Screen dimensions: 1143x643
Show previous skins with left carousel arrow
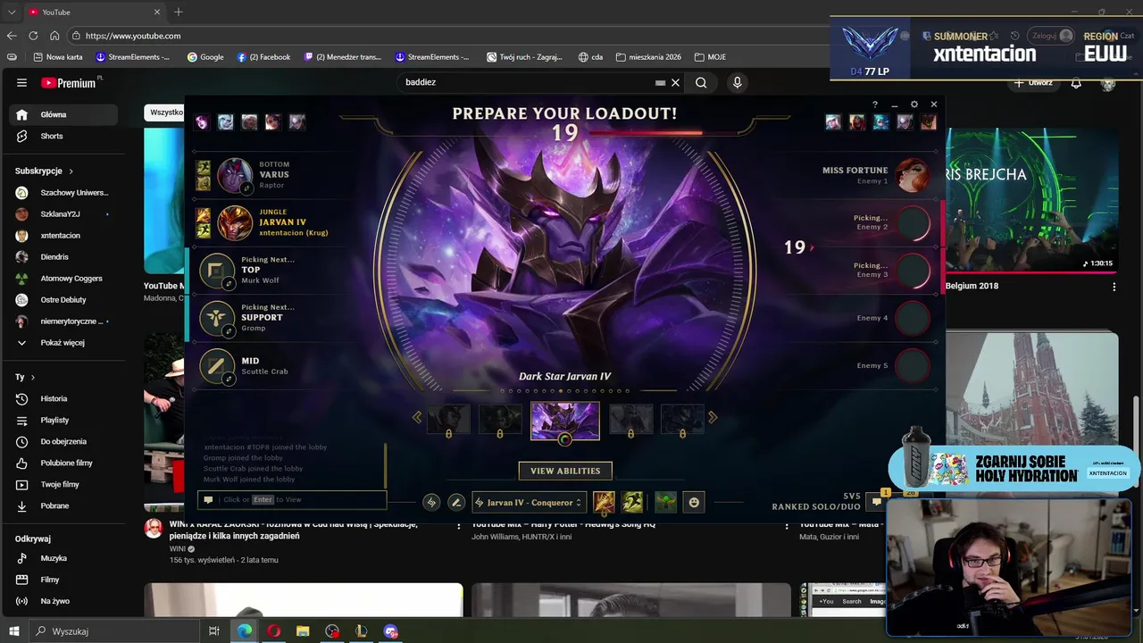[x=417, y=417]
